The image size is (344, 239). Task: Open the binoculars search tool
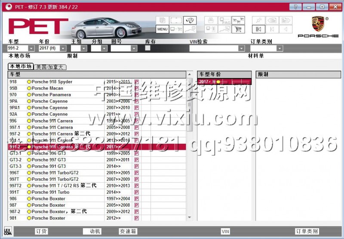pos(190,20)
